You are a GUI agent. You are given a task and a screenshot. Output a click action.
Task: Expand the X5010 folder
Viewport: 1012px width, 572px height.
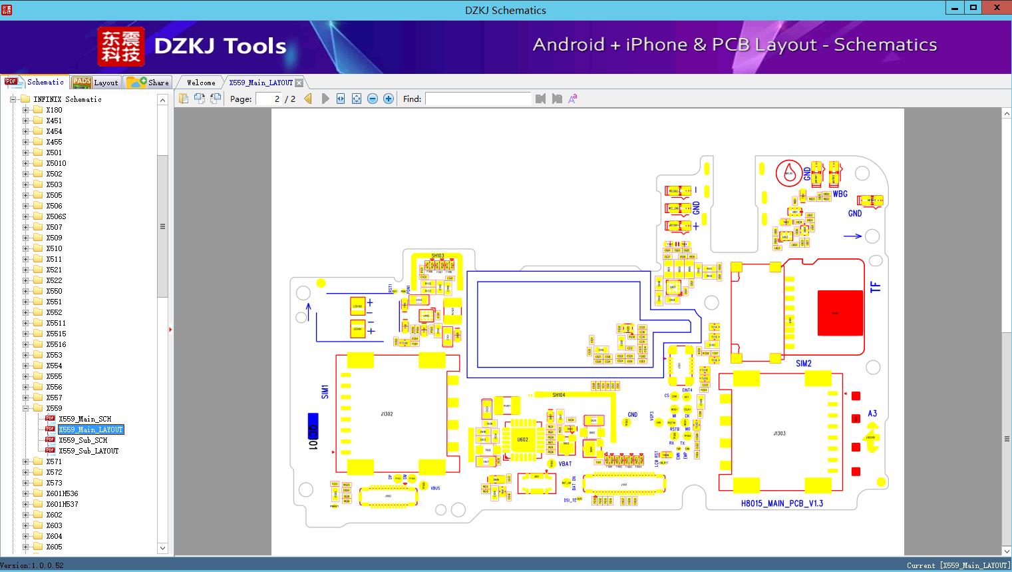tap(26, 163)
